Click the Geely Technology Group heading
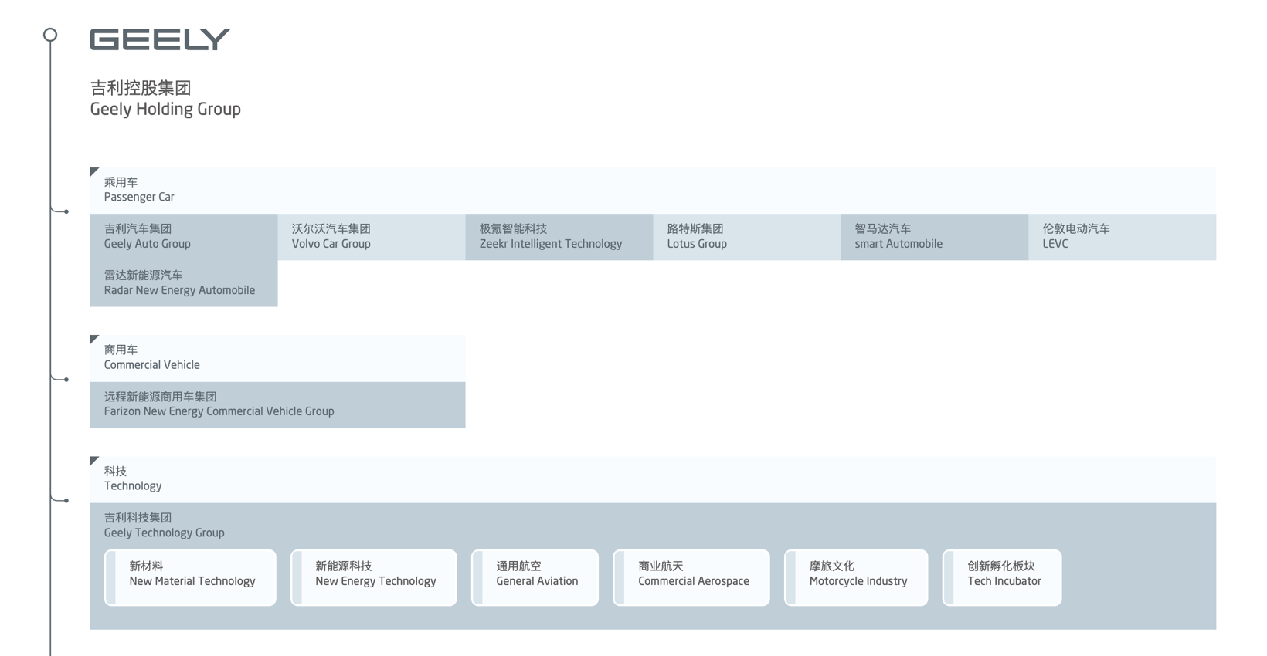Screen dimensions: 1267x656 tap(164, 526)
